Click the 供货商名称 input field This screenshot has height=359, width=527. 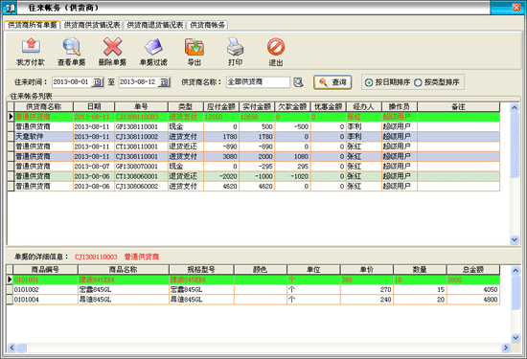tap(258, 82)
